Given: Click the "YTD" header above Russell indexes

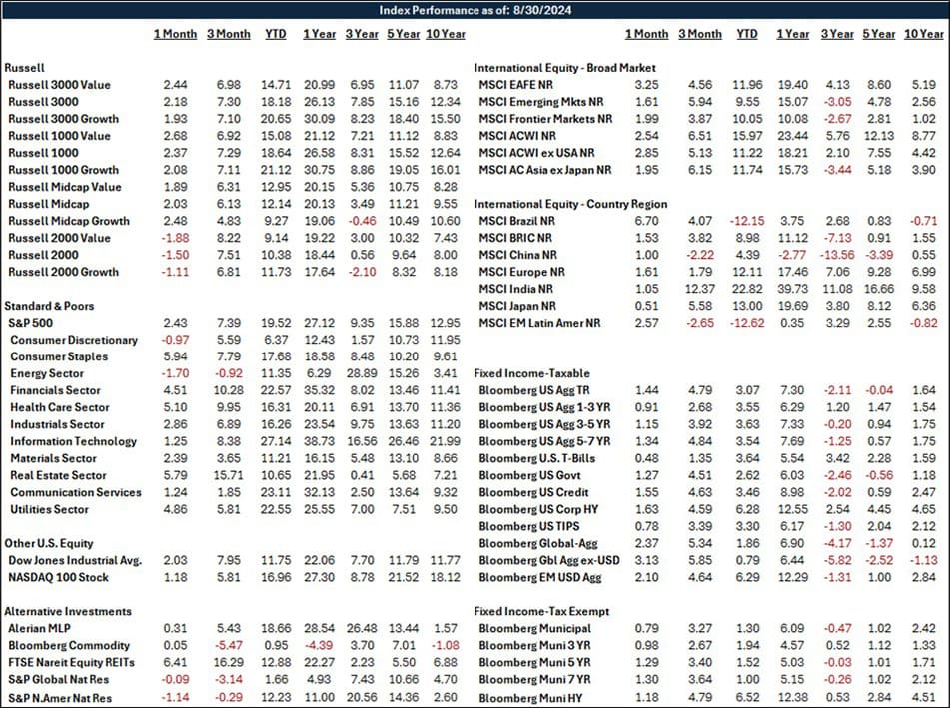Looking at the screenshot, I should point(275,34).
